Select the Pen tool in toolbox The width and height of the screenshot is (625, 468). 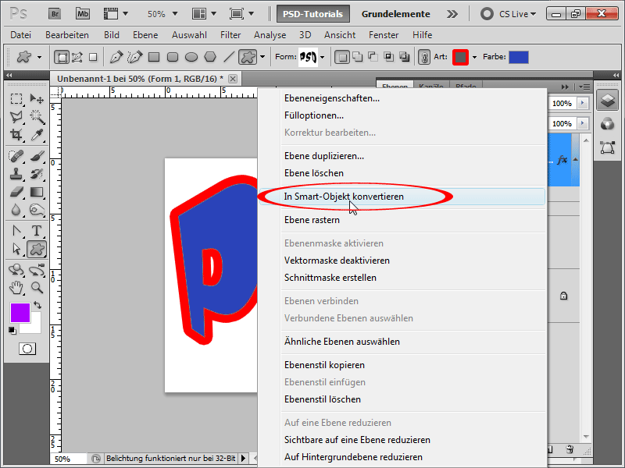pyautogui.click(x=16, y=231)
